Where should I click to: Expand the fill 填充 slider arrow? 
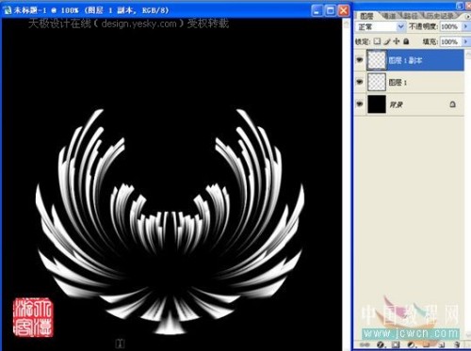point(465,41)
